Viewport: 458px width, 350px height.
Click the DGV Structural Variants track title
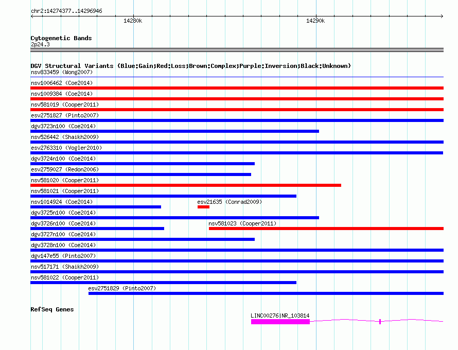pyautogui.click(x=191, y=66)
